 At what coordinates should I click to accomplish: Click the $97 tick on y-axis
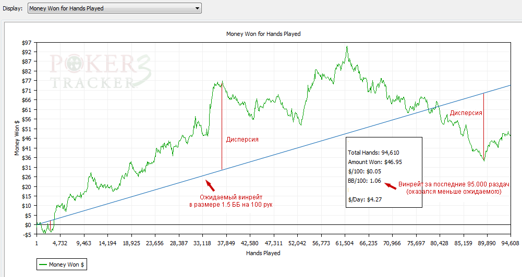click(27, 42)
